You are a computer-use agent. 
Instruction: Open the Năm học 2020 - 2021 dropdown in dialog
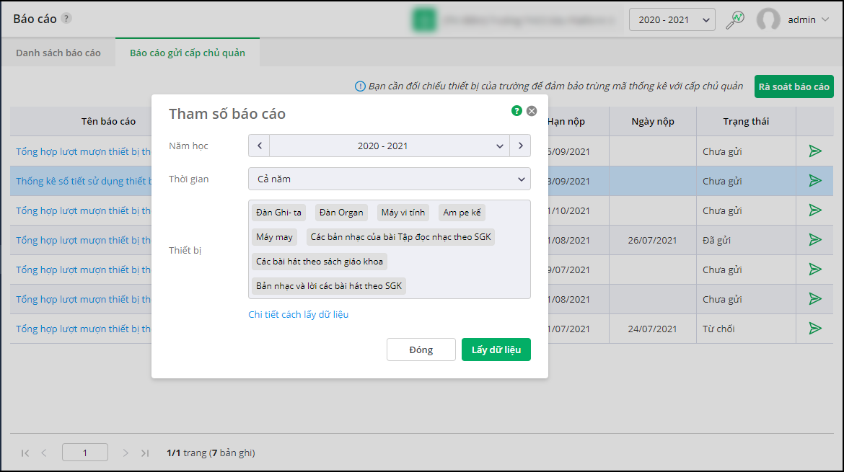[390, 146]
